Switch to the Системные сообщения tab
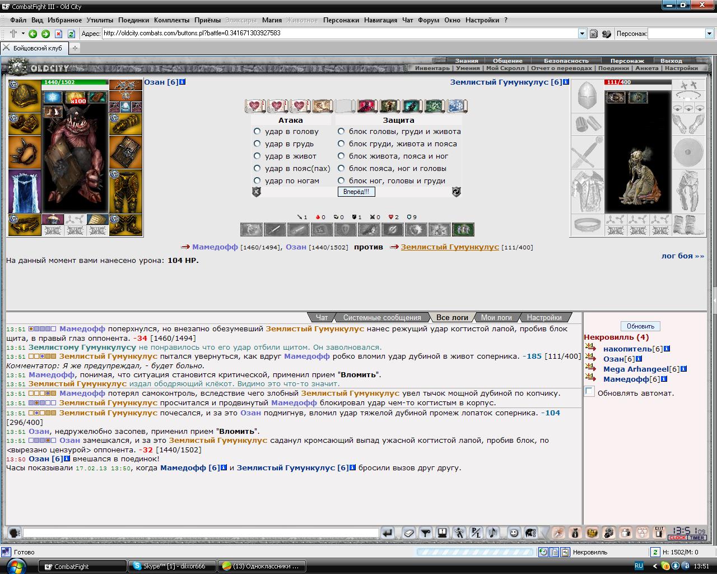Image resolution: width=717 pixels, height=574 pixels. (x=382, y=317)
